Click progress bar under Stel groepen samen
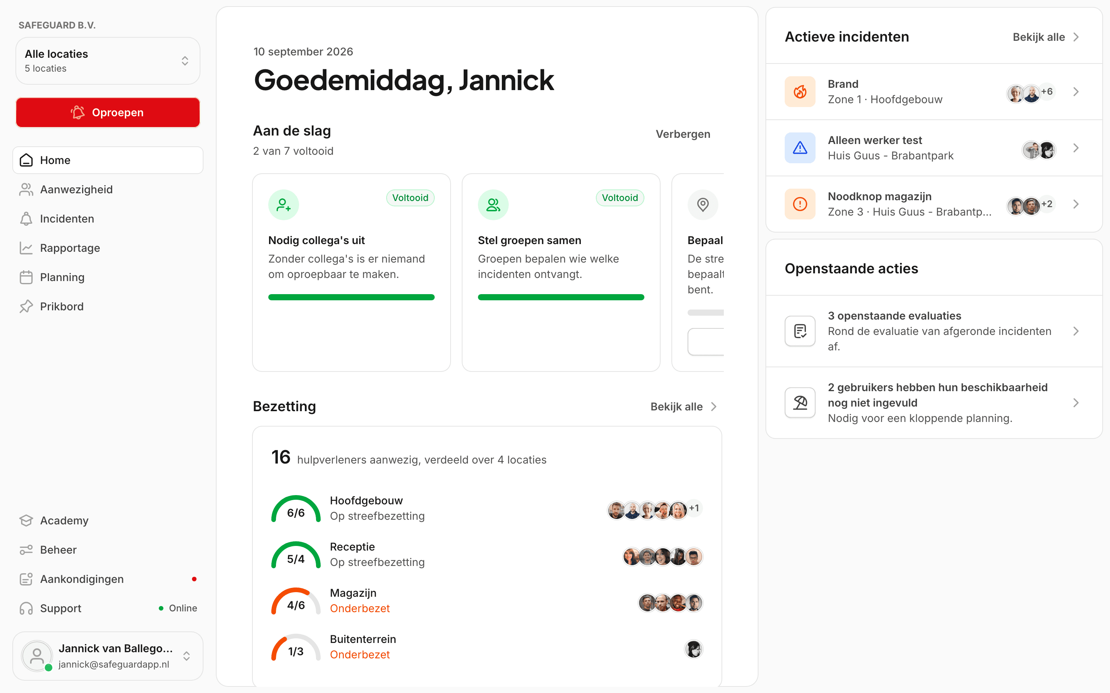Viewport: 1110px width, 693px height. (x=561, y=298)
